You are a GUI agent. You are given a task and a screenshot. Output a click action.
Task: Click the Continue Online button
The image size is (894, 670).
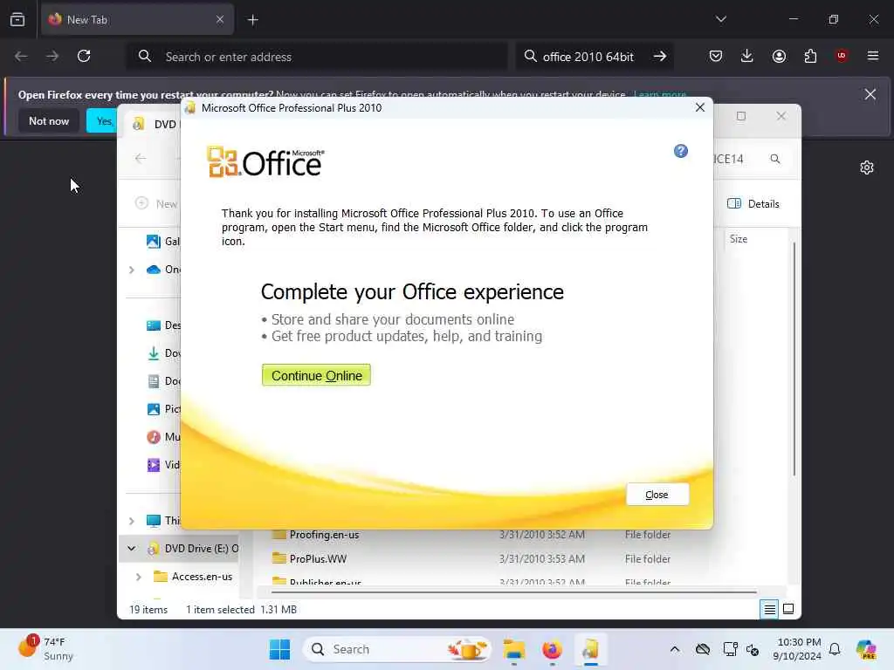[316, 375]
